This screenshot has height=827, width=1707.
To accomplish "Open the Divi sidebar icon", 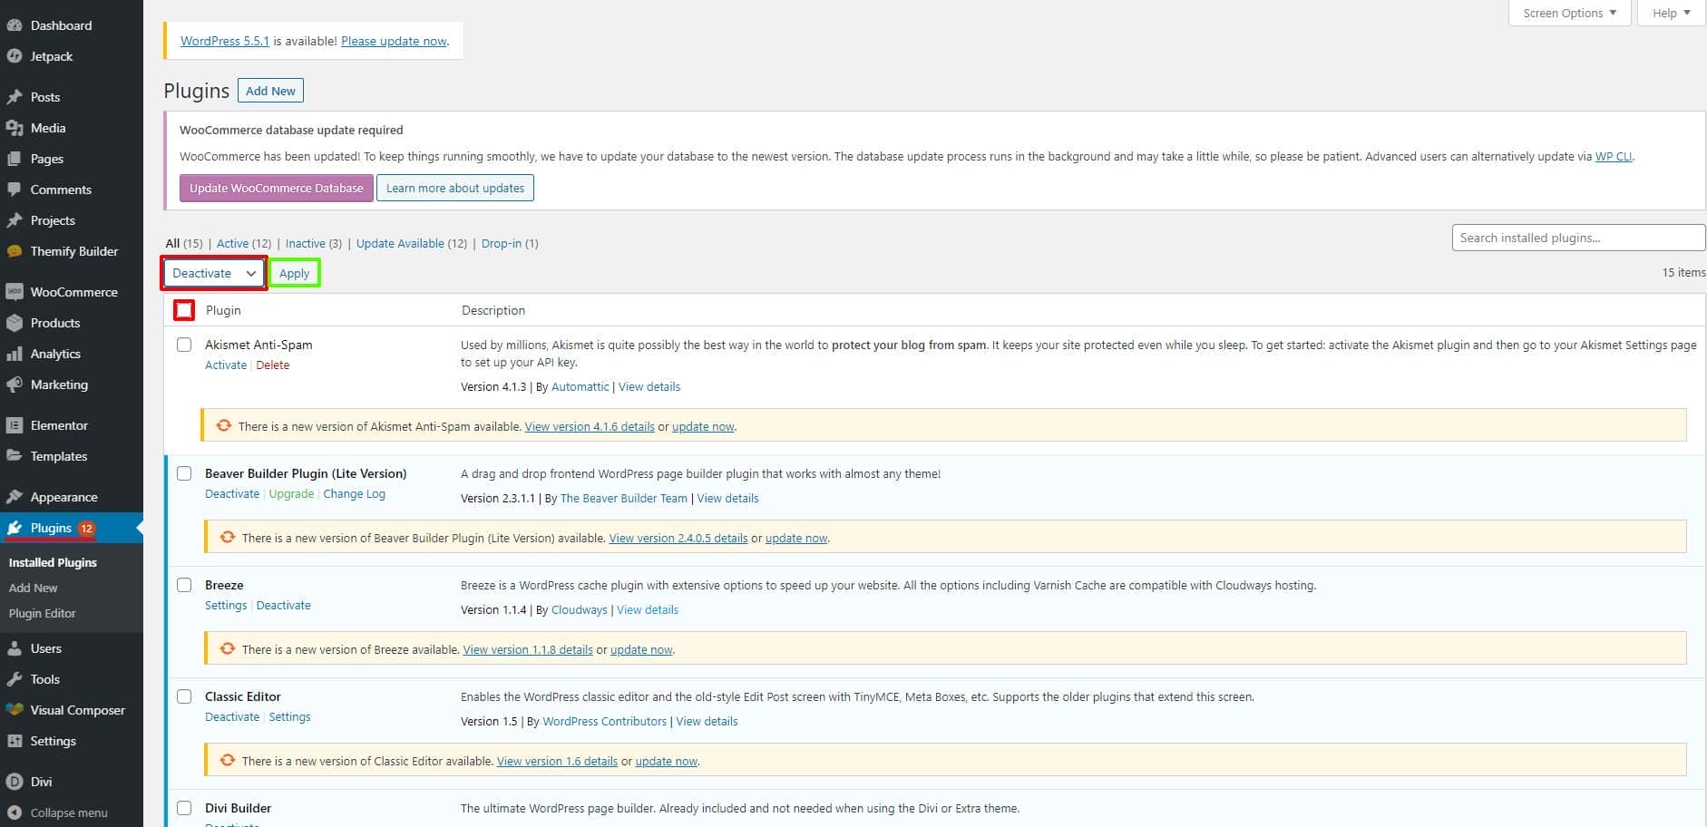I will (15, 781).
